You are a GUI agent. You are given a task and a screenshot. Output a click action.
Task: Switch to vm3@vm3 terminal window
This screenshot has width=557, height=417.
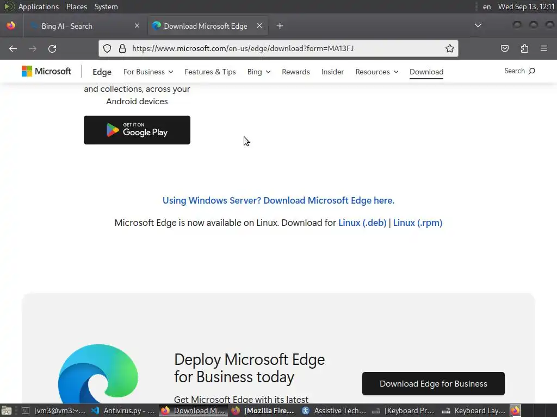[x=53, y=410]
